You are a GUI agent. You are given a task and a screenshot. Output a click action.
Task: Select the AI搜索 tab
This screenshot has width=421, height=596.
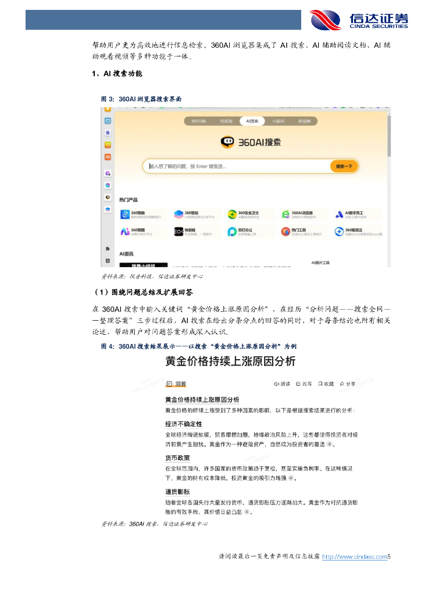(252, 121)
